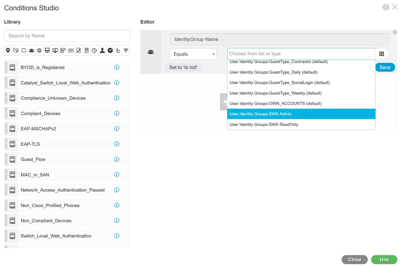Image resolution: width=407 pixels, height=267 pixels.
Task: Show info for Catalyst_Switch_Local_Web_Authentication
Action: click(x=117, y=83)
